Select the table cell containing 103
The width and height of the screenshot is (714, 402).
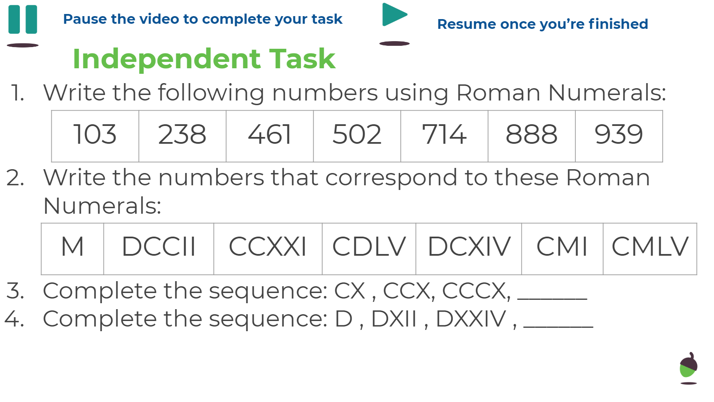[95, 136]
